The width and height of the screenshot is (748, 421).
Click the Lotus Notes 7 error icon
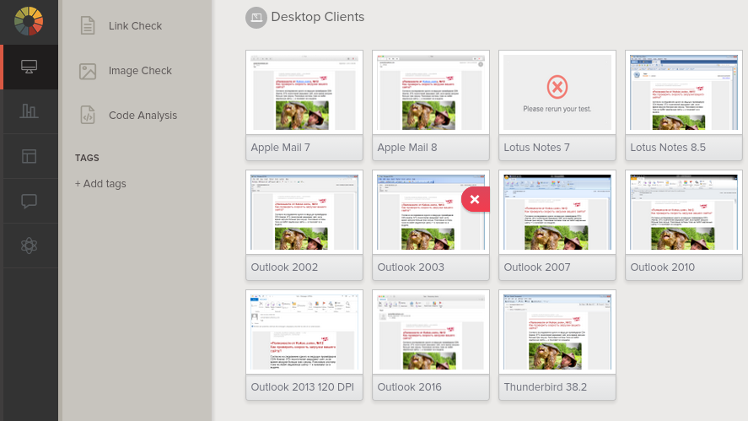coord(557,87)
